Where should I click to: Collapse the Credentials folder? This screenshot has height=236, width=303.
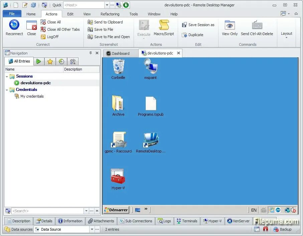point(7,90)
